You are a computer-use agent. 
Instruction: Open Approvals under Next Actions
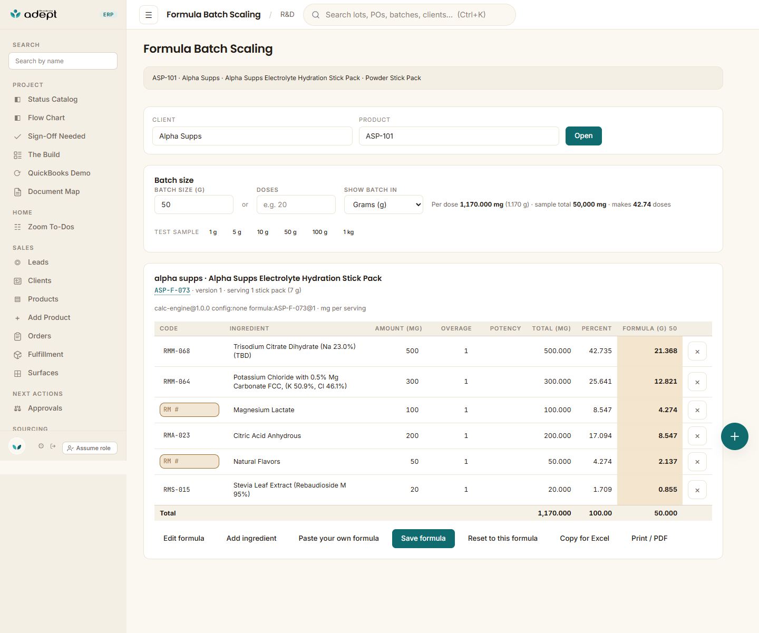pos(45,408)
